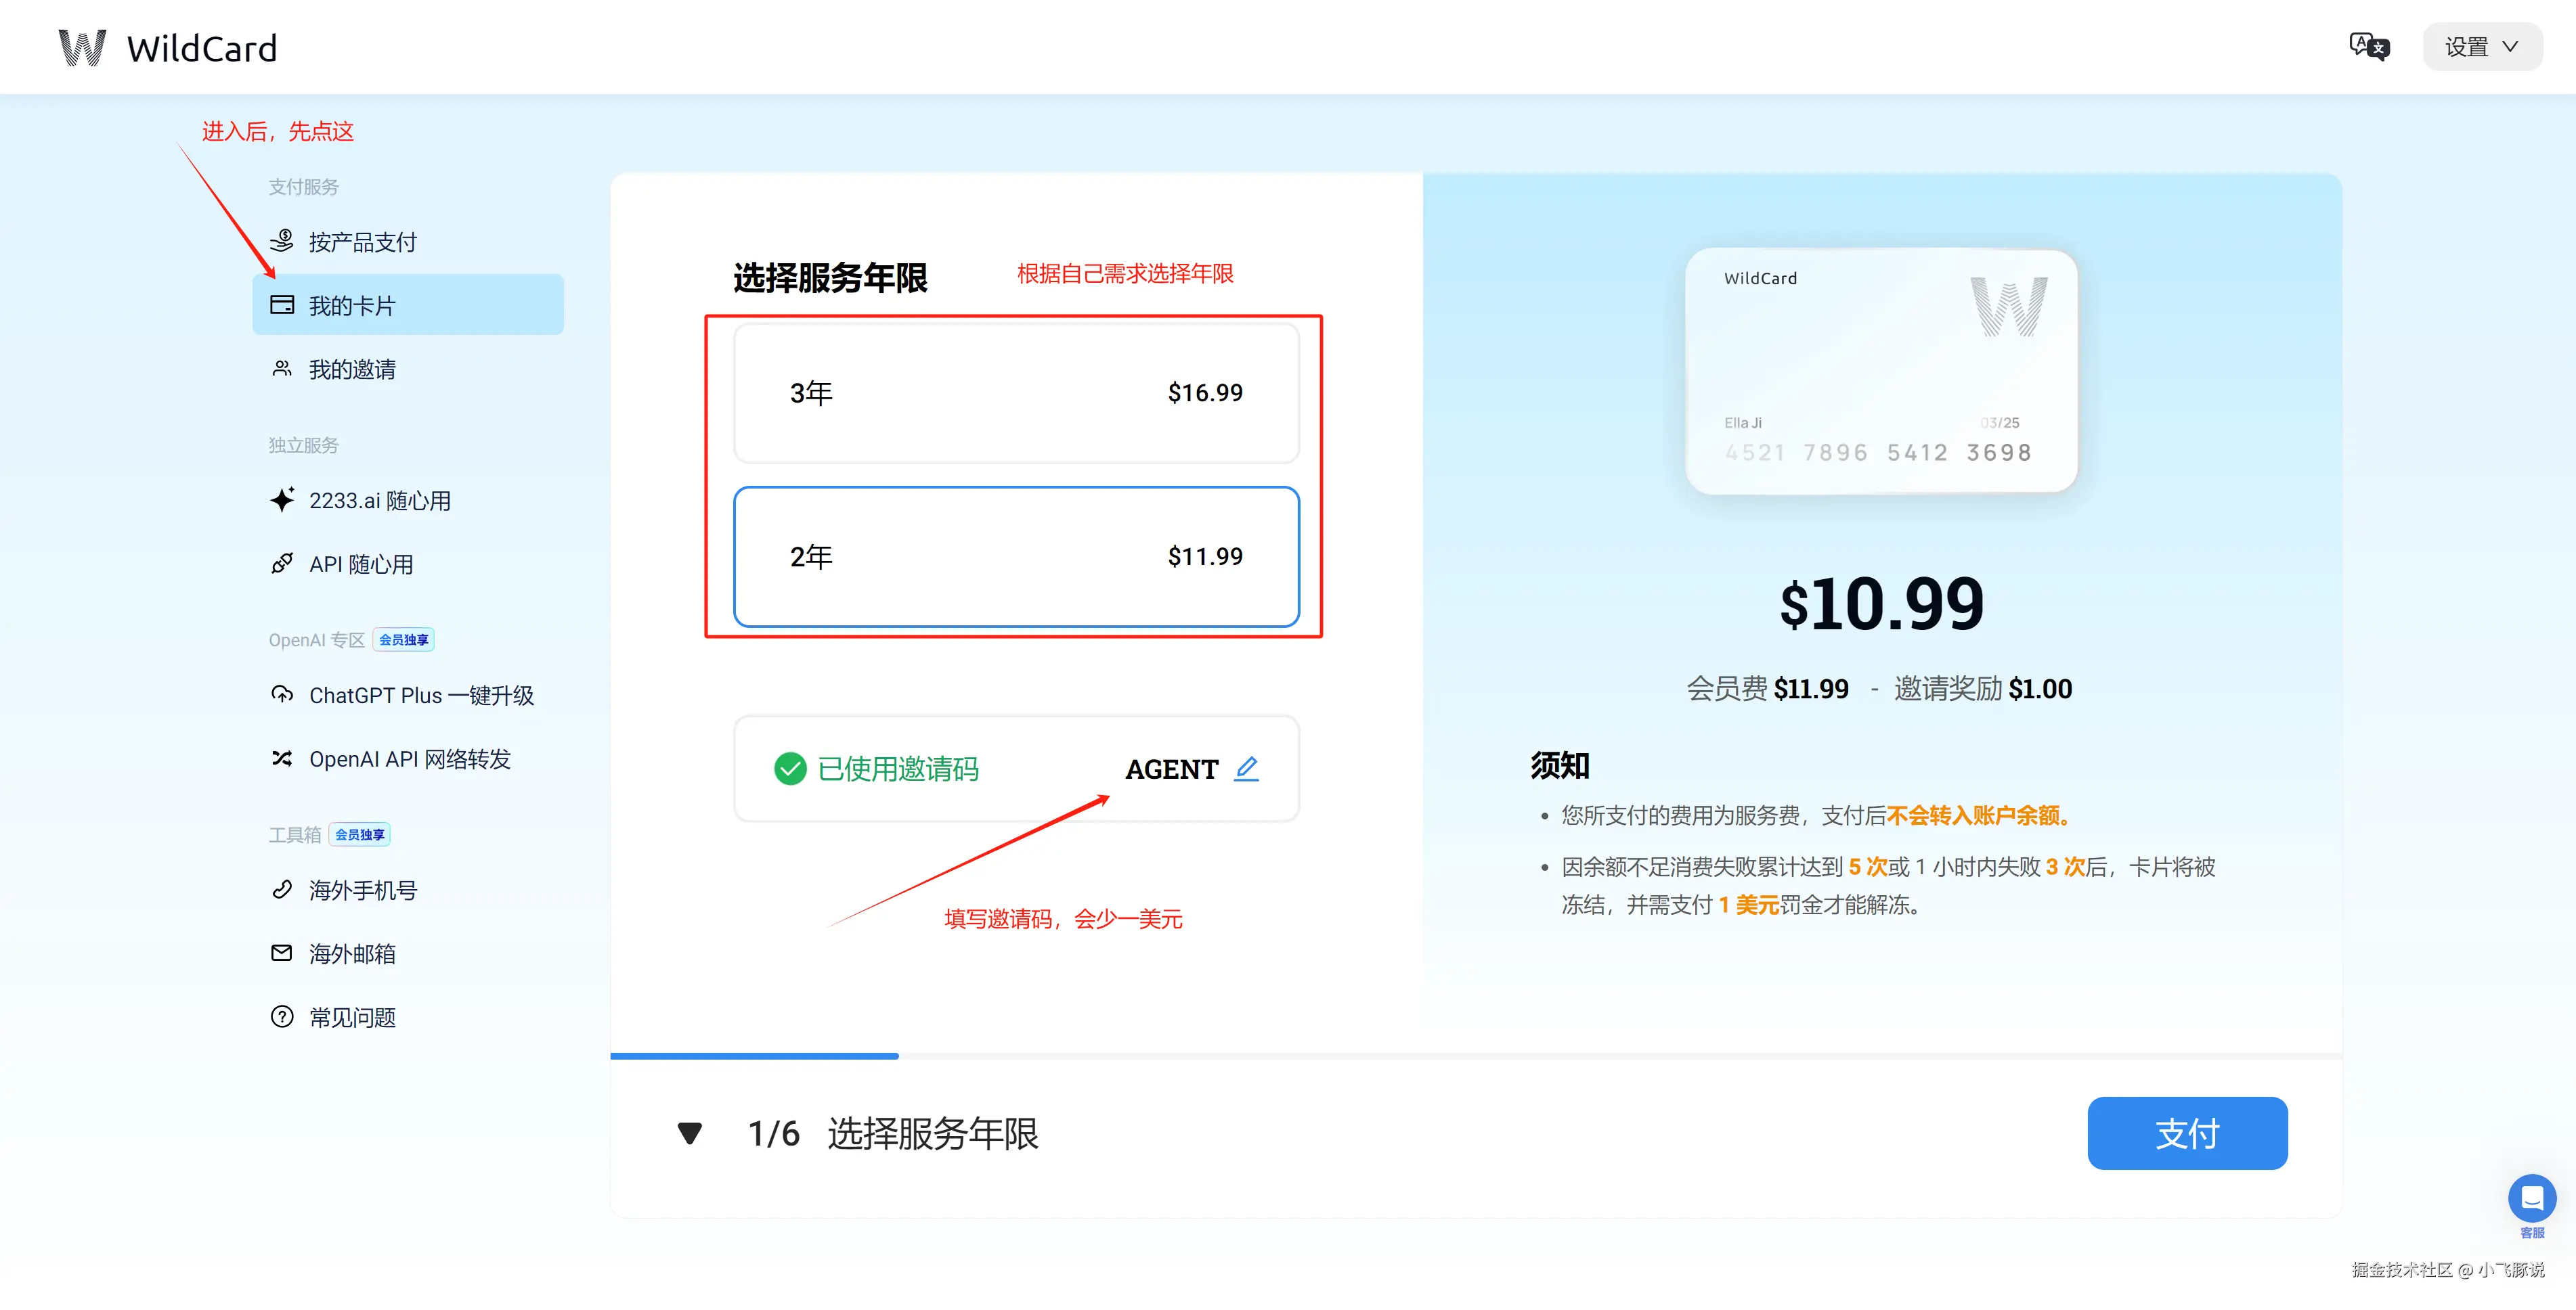Click the API 随心用 rocket icon
The height and width of the screenshot is (1310, 2576).
pyautogui.click(x=282, y=564)
